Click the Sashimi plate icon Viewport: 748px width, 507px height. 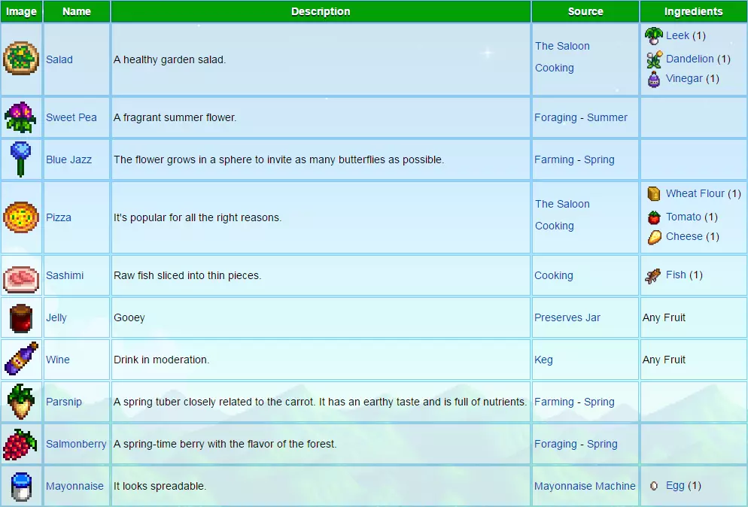click(21, 278)
